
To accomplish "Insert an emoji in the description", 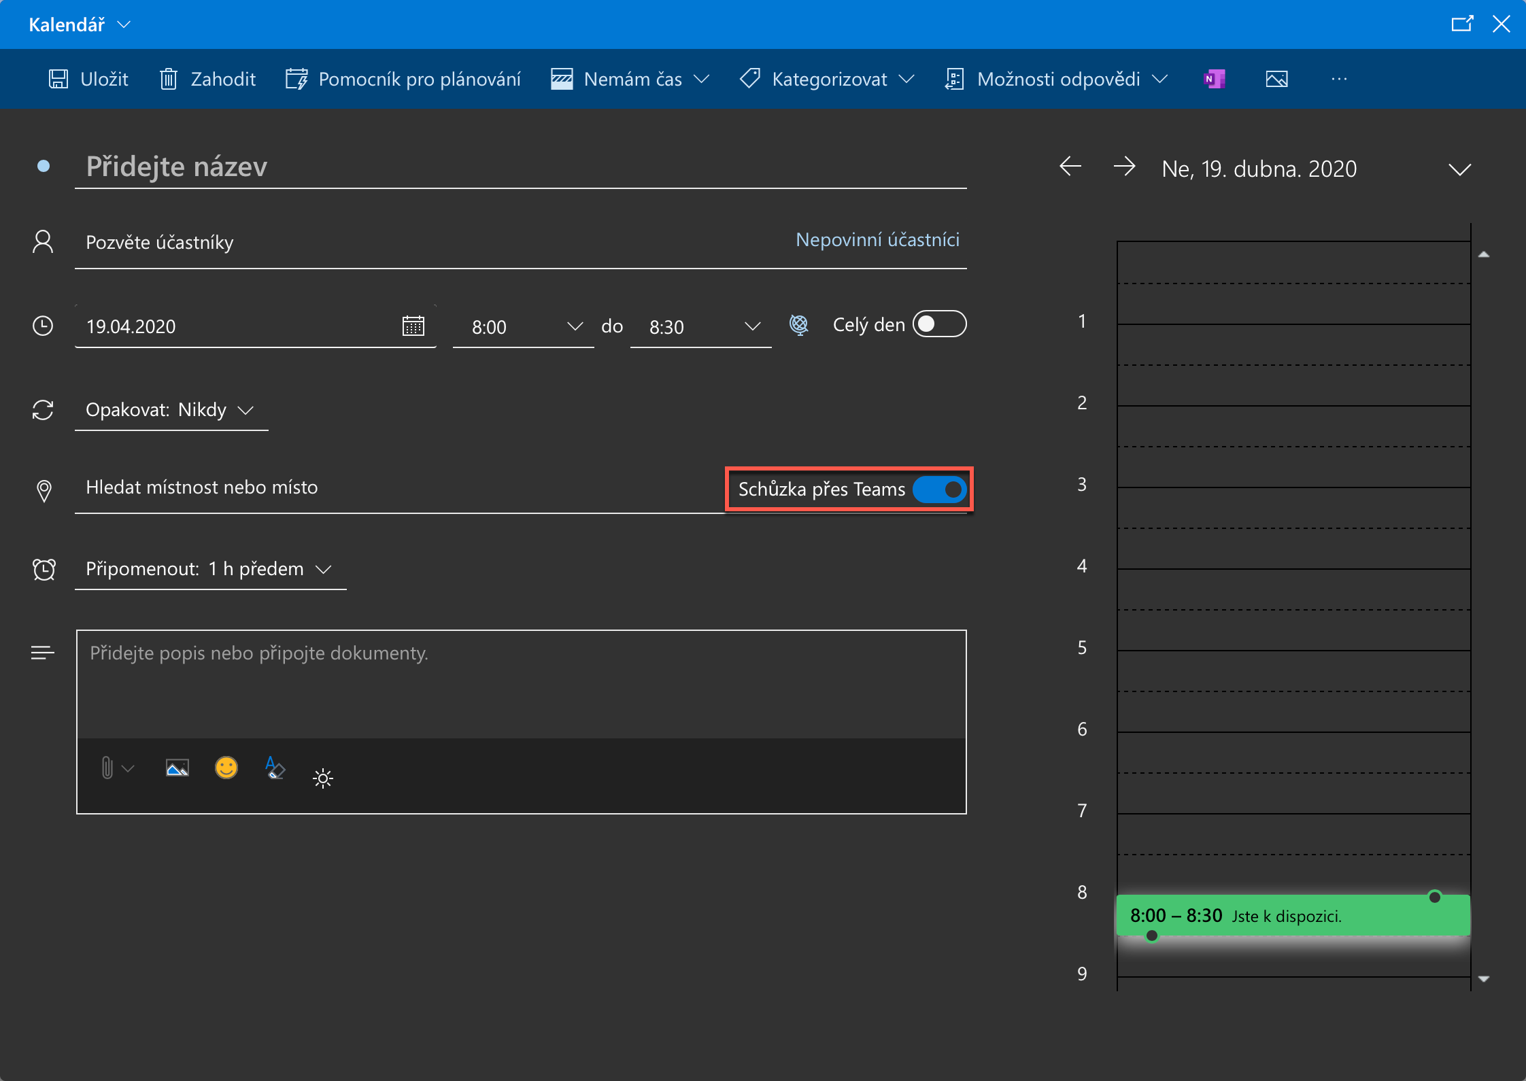I will [226, 768].
